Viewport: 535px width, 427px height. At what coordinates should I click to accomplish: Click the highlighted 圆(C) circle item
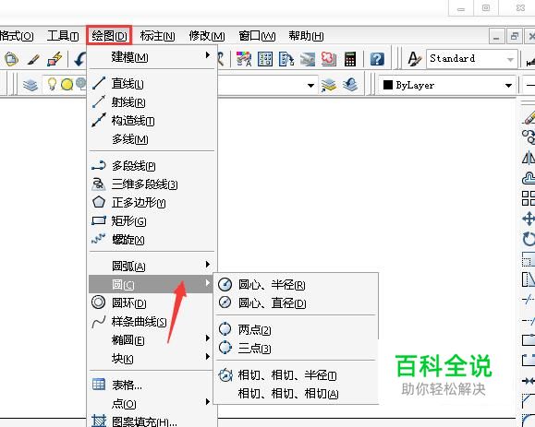point(151,284)
